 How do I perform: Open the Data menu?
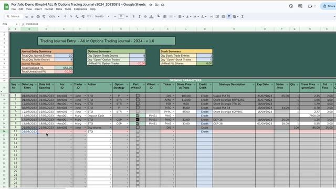point(59,9)
